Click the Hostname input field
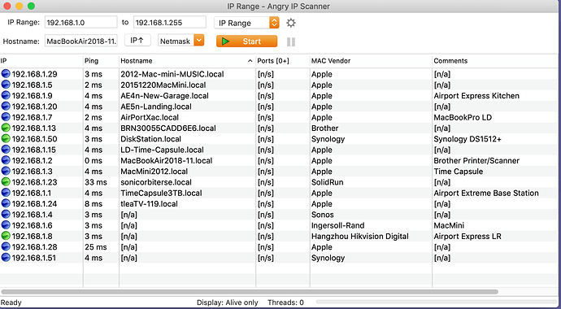 81,41
